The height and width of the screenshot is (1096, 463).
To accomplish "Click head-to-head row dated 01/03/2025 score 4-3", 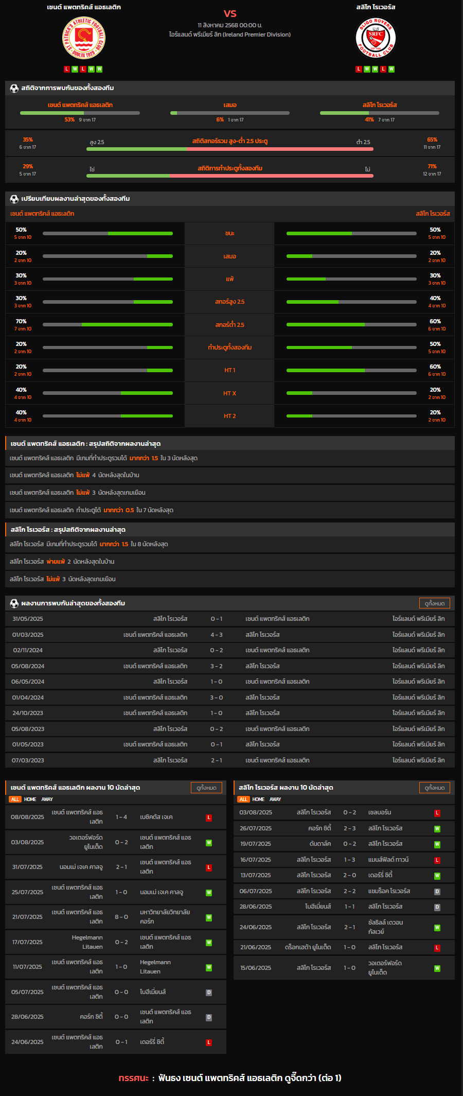I will (230, 635).
